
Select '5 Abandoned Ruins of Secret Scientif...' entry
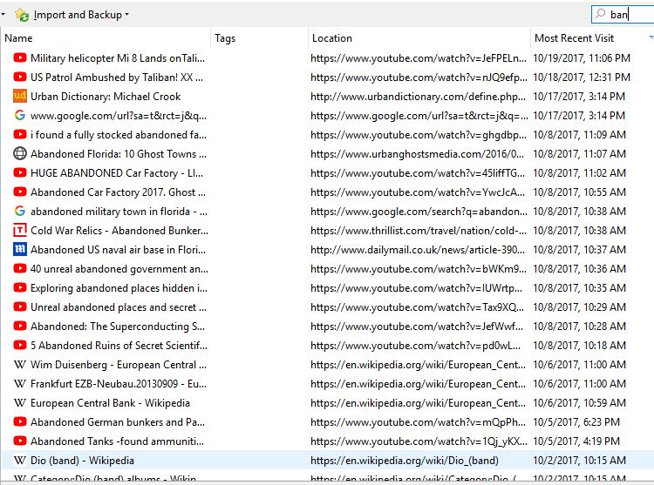click(119, 346)
